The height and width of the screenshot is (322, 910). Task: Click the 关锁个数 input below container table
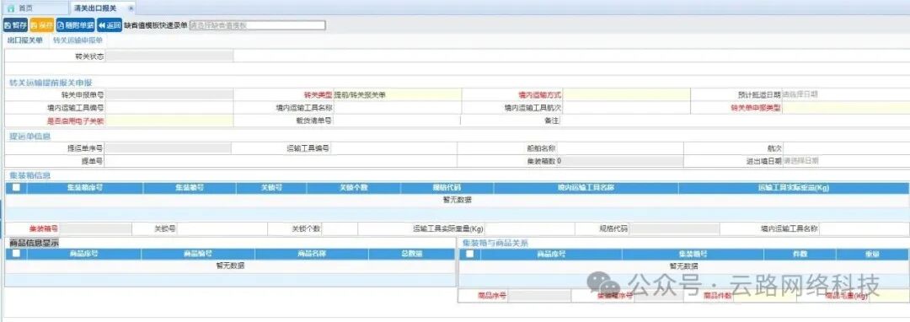(340, 228)
